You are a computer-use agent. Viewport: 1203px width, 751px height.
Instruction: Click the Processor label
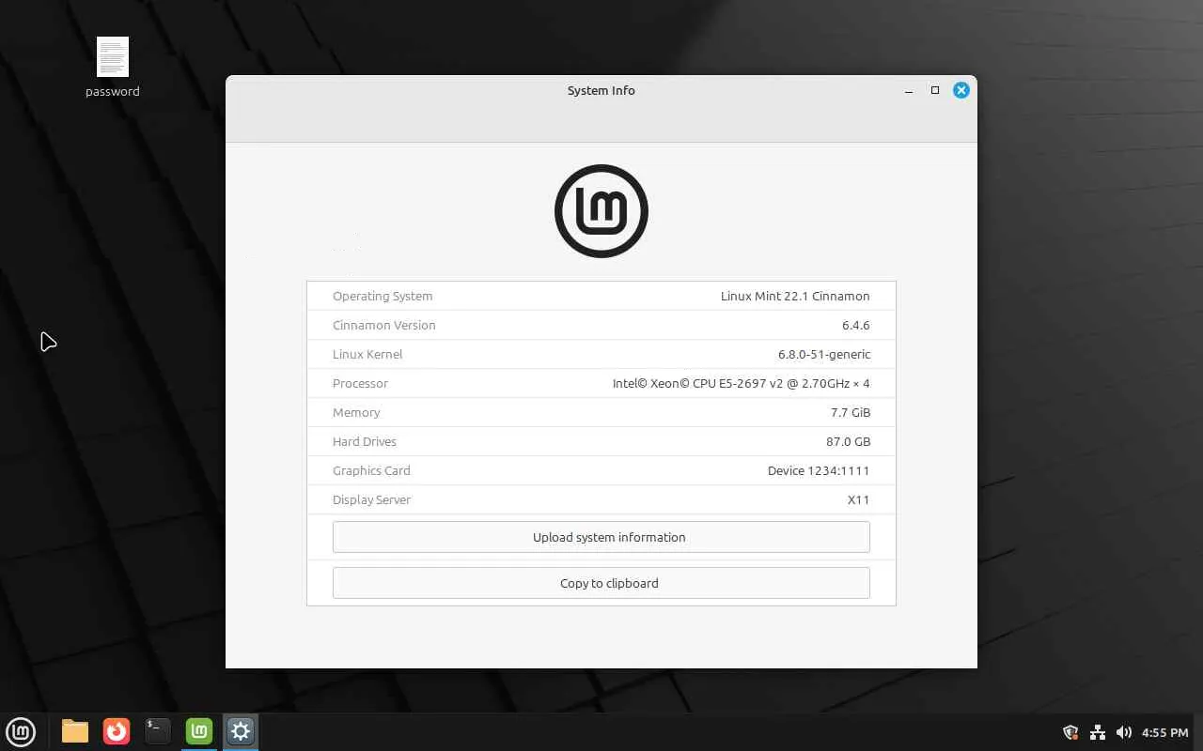pyautogui.click(x=360, y=383)
